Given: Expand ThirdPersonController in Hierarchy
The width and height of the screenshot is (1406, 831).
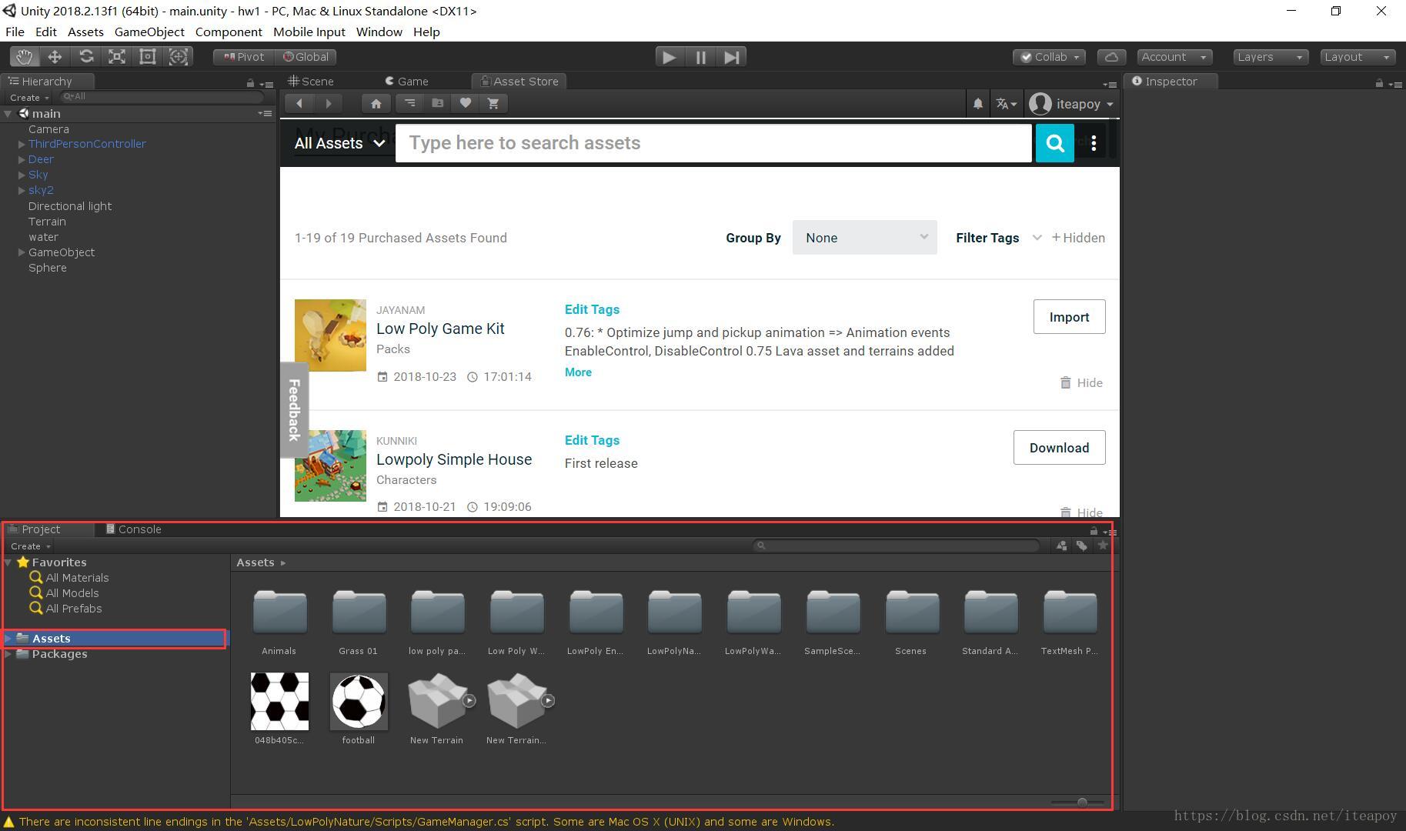Looking at the screenshot, I should click(22, 144).
